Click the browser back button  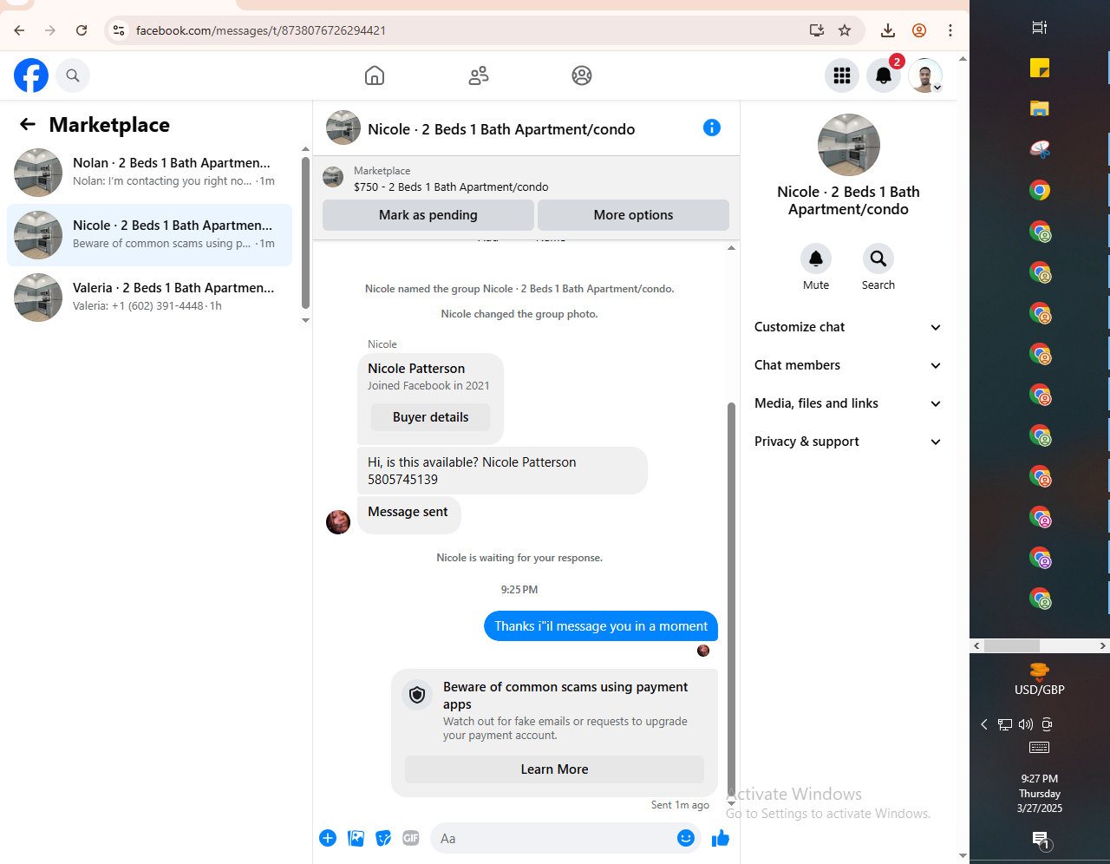[19, 30]
